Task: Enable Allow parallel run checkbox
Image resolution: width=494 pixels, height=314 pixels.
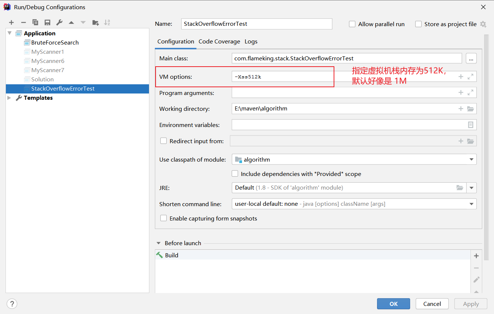Action: click(352, 24)
